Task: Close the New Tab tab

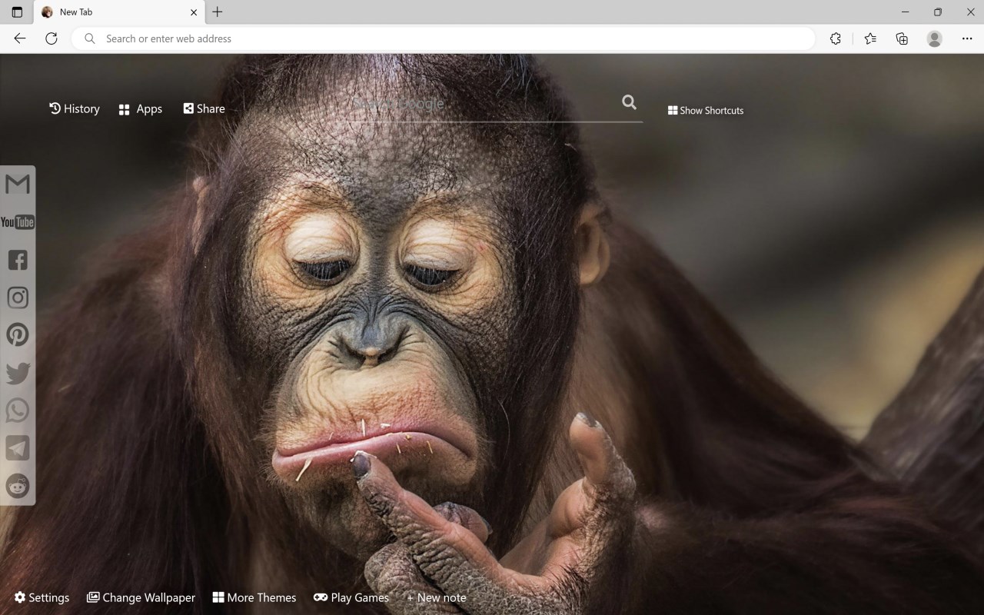Action: pyautogui.click(x=194, y=12)
